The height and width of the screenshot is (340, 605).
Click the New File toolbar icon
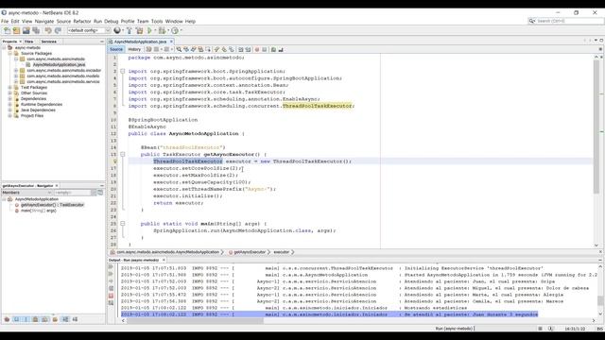pyautogui.click(x=7, y=30)
